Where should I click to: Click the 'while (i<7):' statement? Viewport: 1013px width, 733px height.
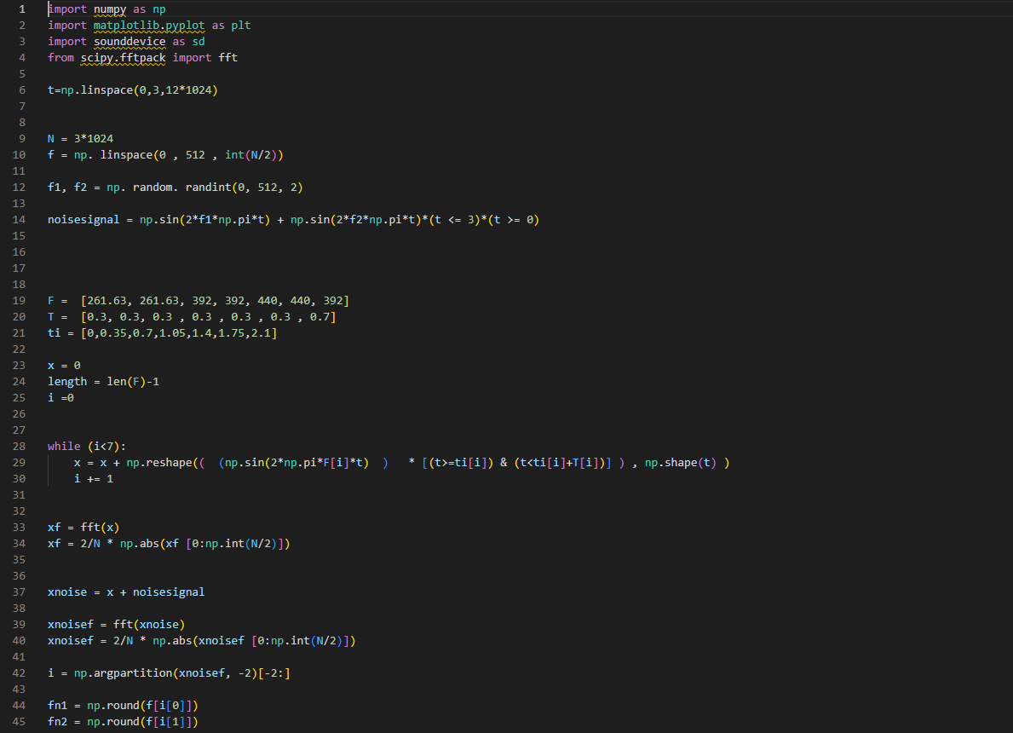[x=87, y=446]
